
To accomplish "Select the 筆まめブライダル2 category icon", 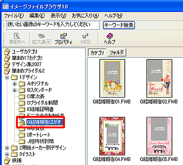I will click(x=7, y=71).
